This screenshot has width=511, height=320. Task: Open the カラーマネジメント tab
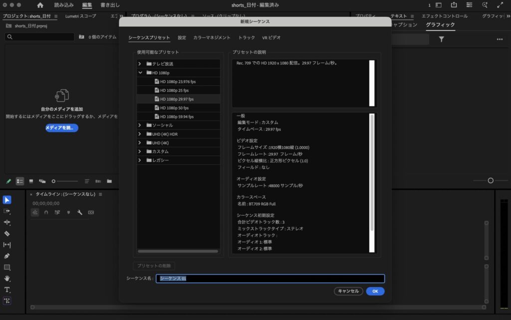212,37
